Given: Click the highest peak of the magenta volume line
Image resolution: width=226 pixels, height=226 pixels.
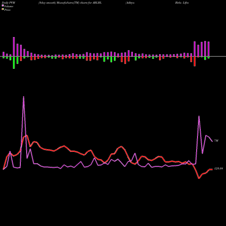Looking at the screenshot, I should pos(24,97).
